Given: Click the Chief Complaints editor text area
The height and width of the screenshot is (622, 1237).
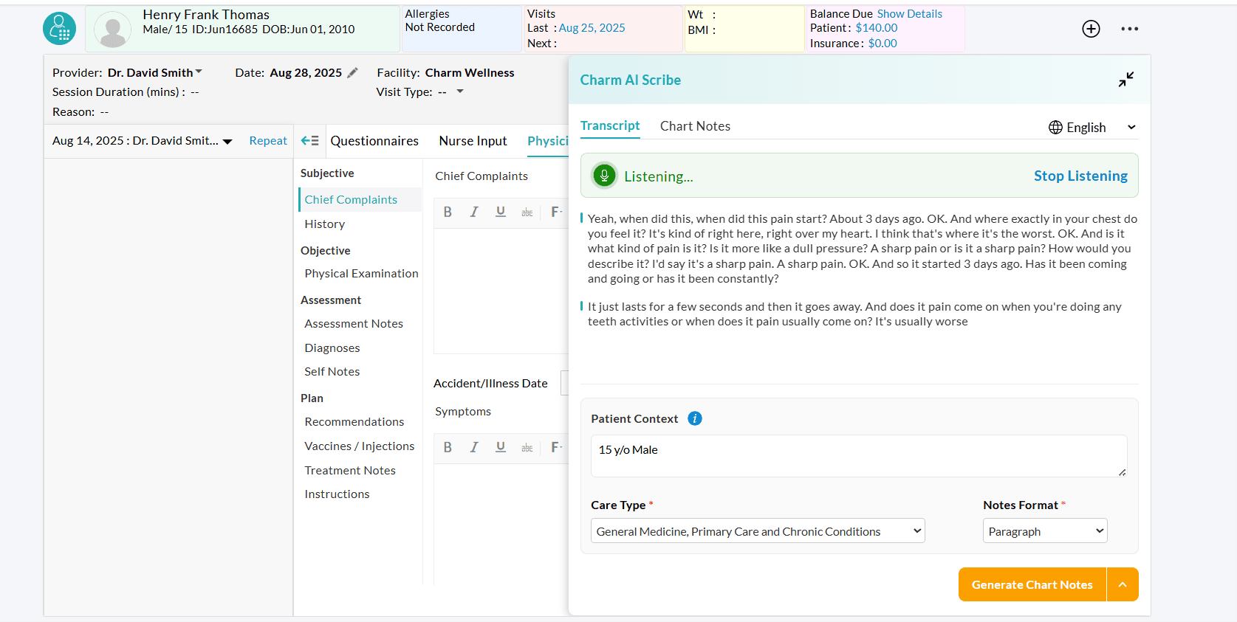Looking at the screenshot, I should click(x=501, y=291).
